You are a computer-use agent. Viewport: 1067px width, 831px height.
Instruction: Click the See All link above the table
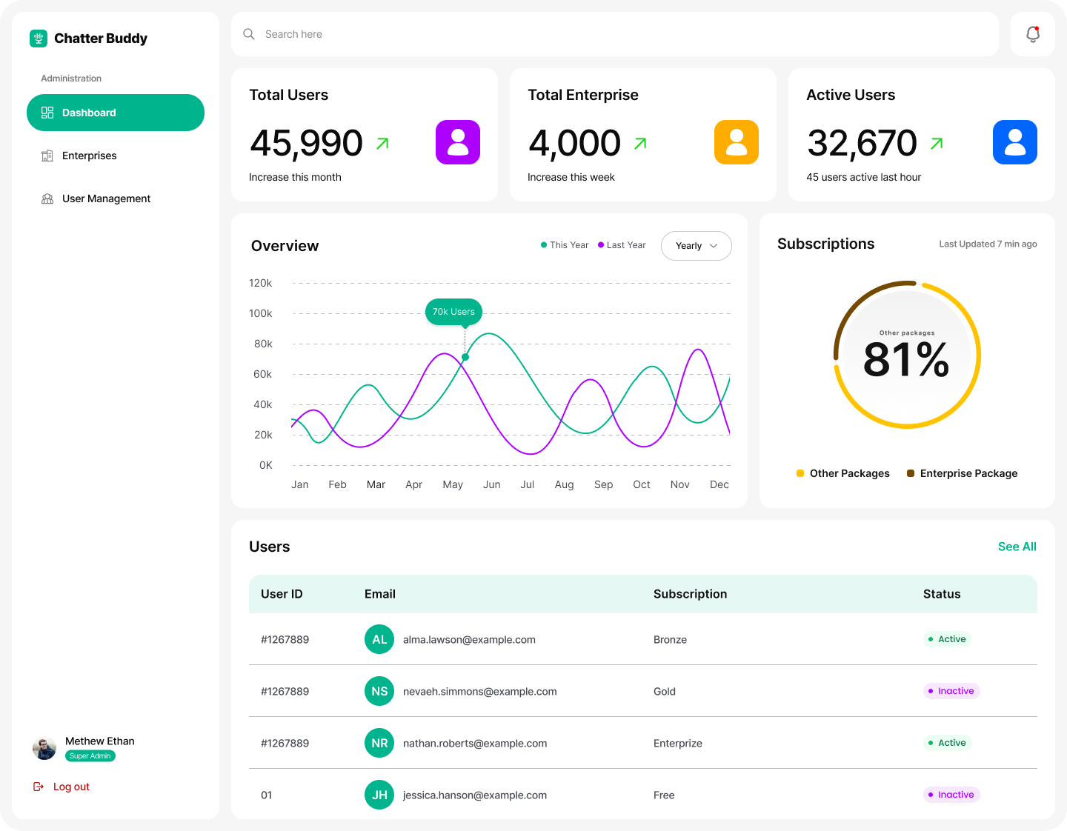1017,547
